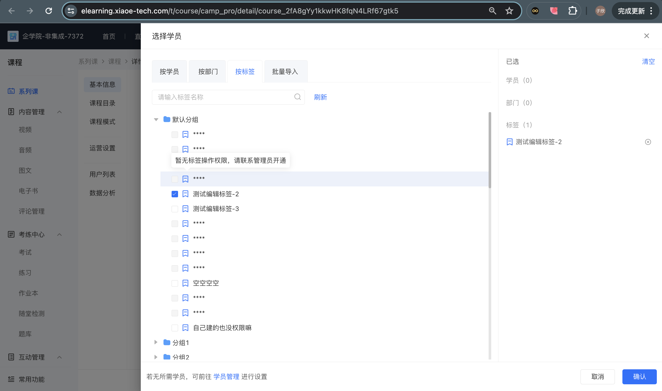This screenshot has width=662, height=391.
Task: Collapse the 考练中心 sidebar section
Action: [59, 234]
